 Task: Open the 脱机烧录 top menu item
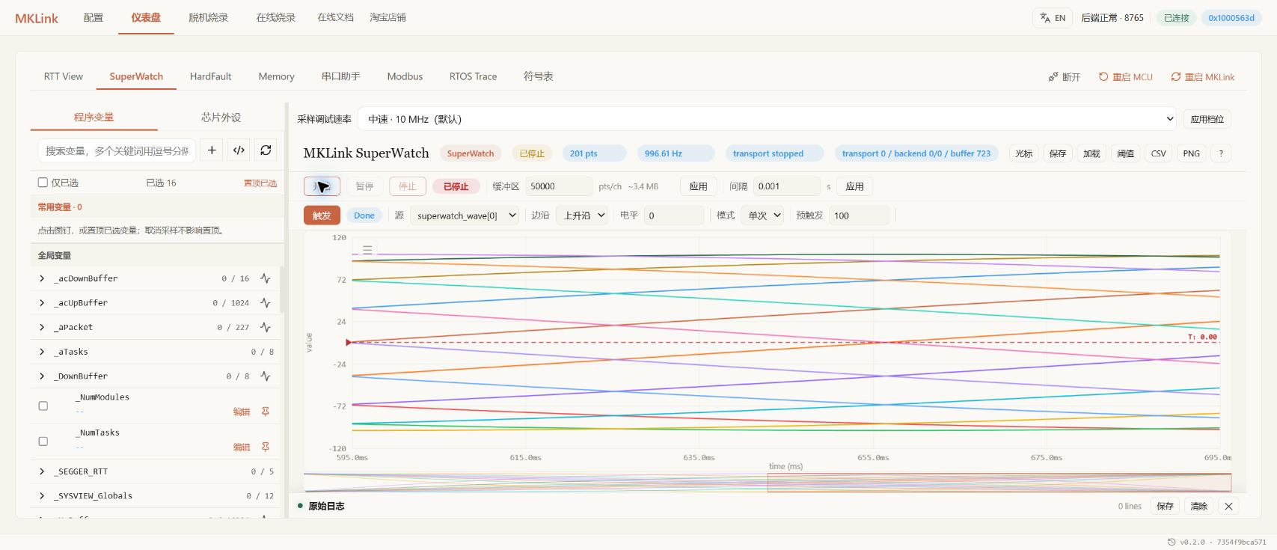208,17
